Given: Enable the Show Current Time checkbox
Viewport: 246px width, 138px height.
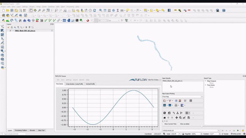Looking at the screenshot, I should (x=163, y=124).
